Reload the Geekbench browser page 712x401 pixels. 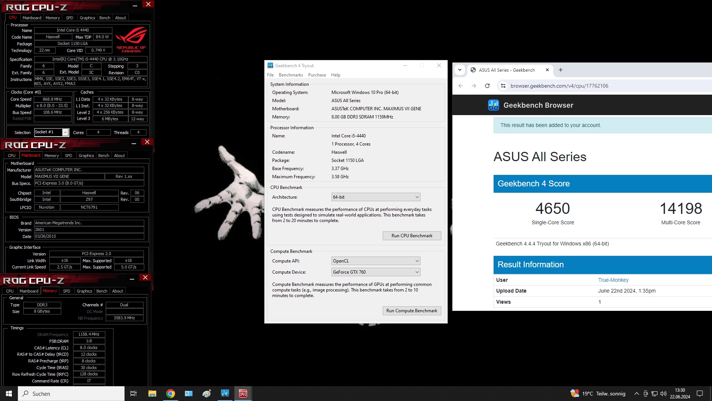pos(487,86)
